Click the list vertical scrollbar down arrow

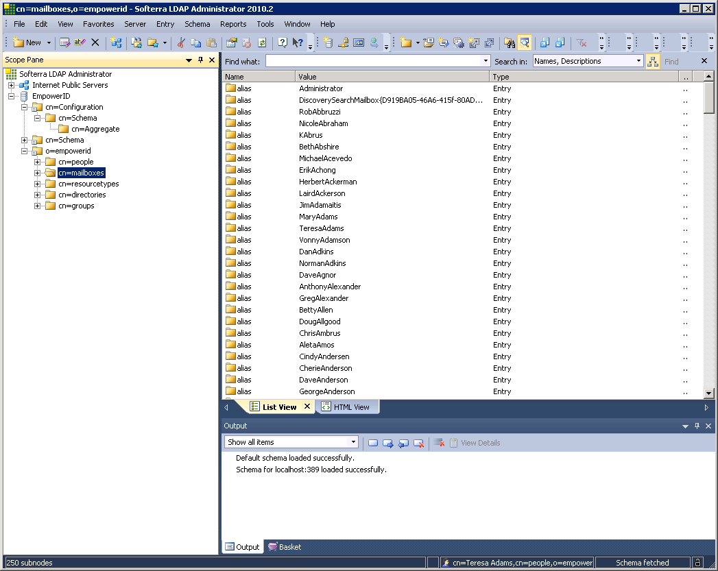coord(709,393)
